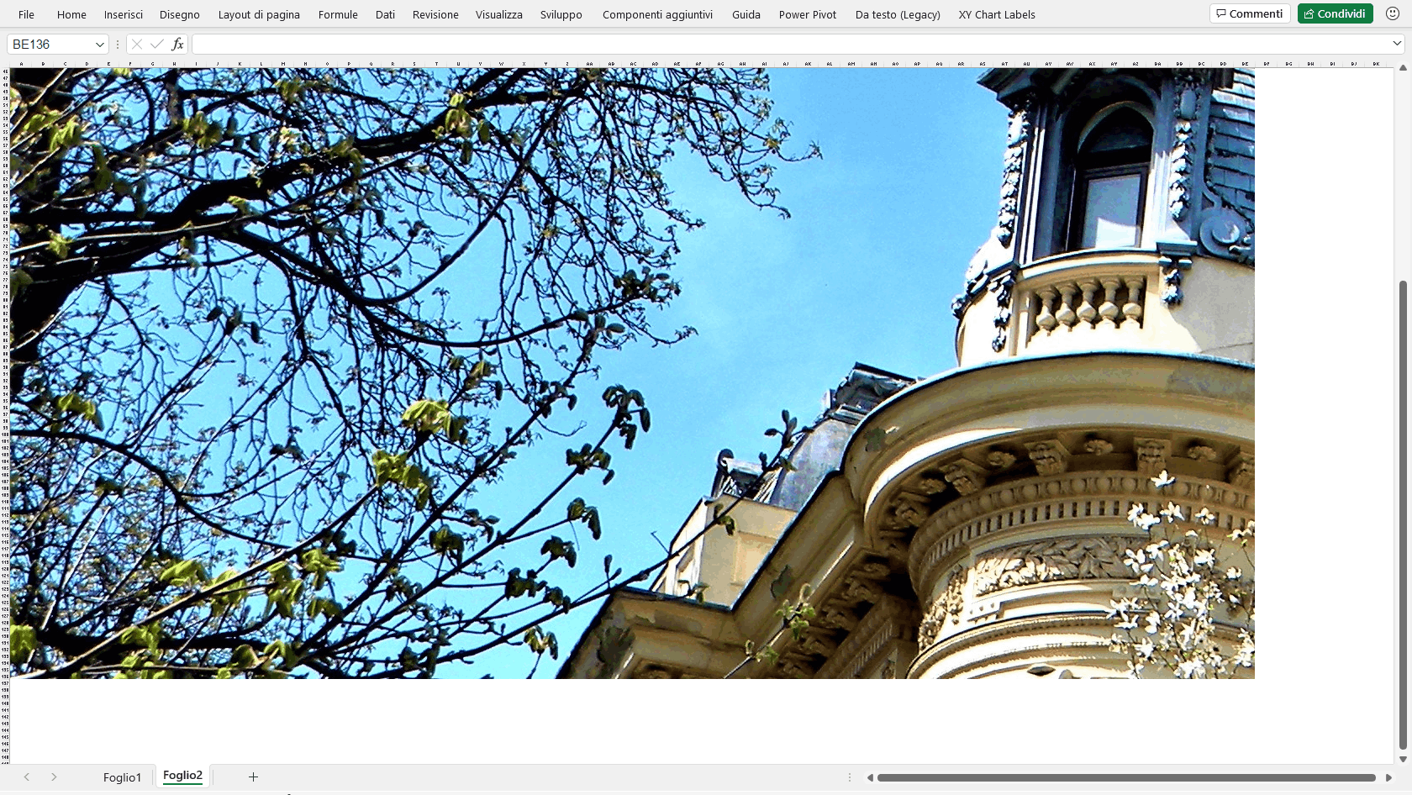Open the Layout di pagina tab

coord(259,14)
